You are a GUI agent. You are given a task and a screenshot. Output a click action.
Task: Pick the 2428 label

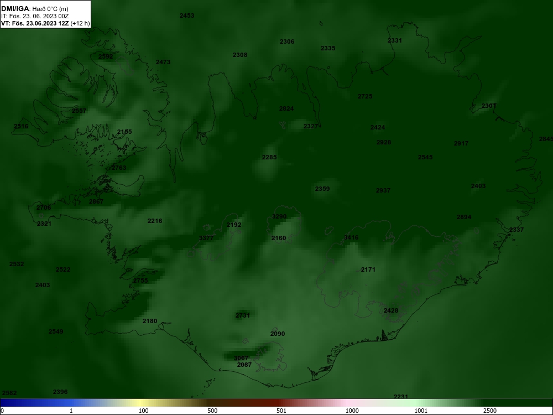(391, 310)
